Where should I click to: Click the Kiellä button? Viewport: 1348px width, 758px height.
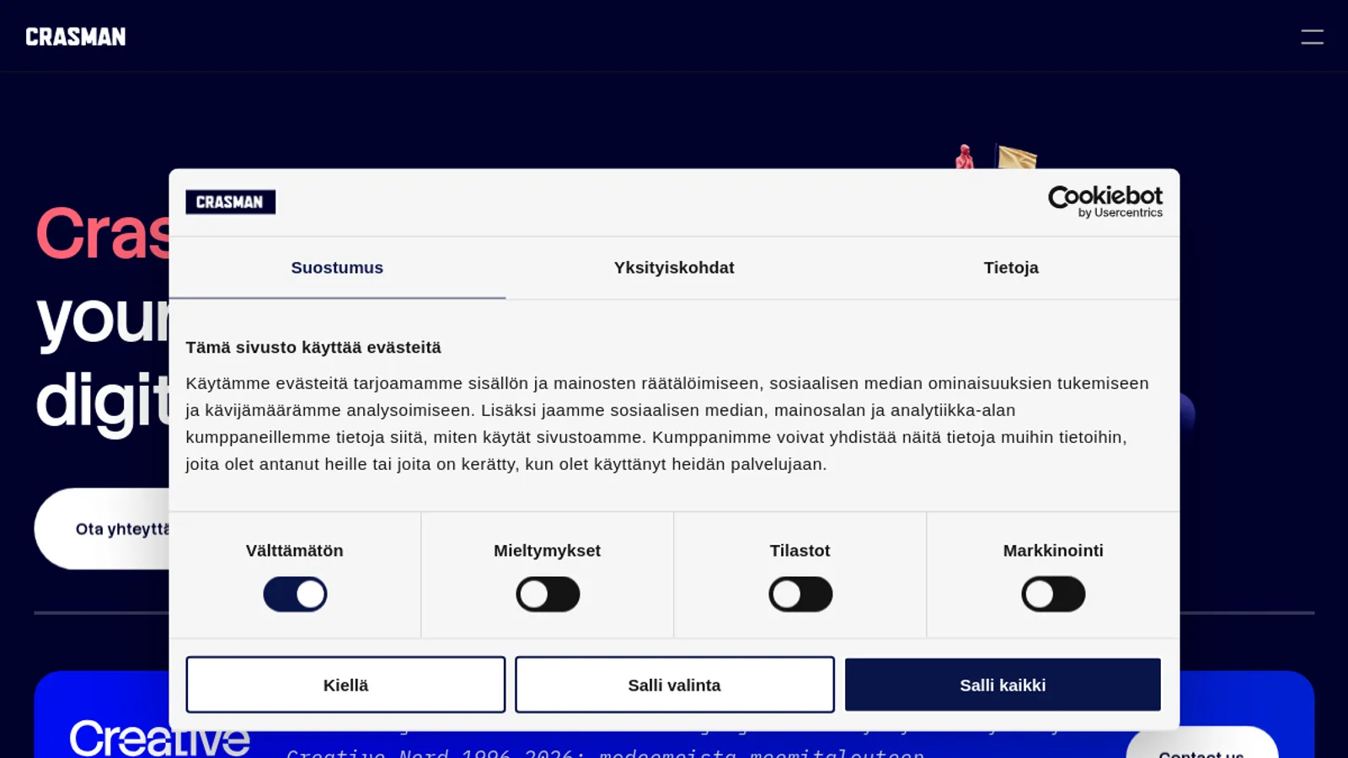click(x=345, y=685)
